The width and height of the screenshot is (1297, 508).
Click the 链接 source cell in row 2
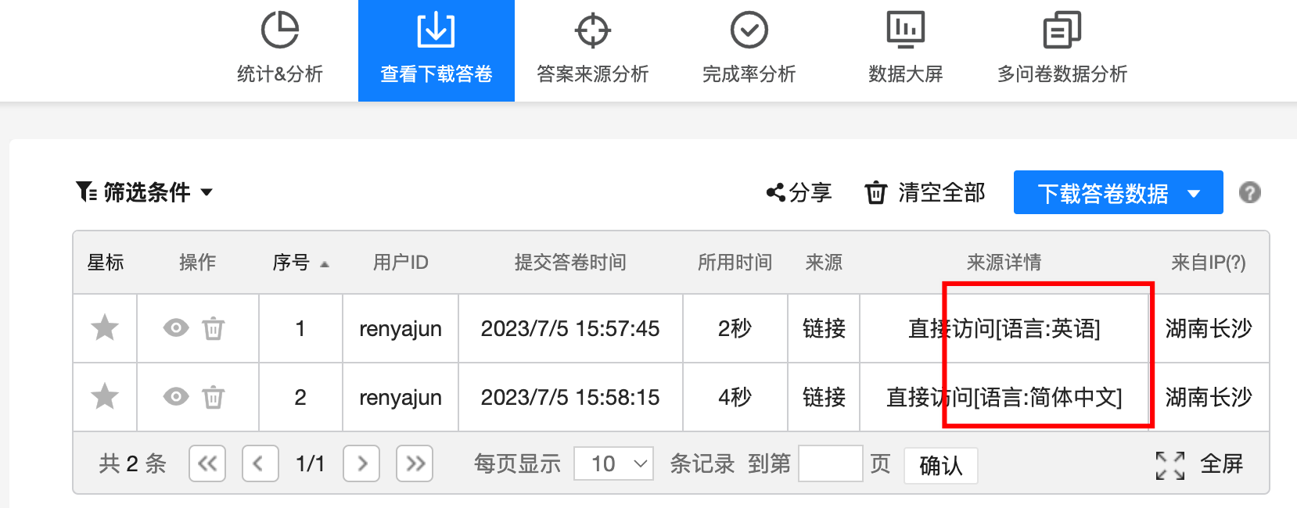point(825,398)
